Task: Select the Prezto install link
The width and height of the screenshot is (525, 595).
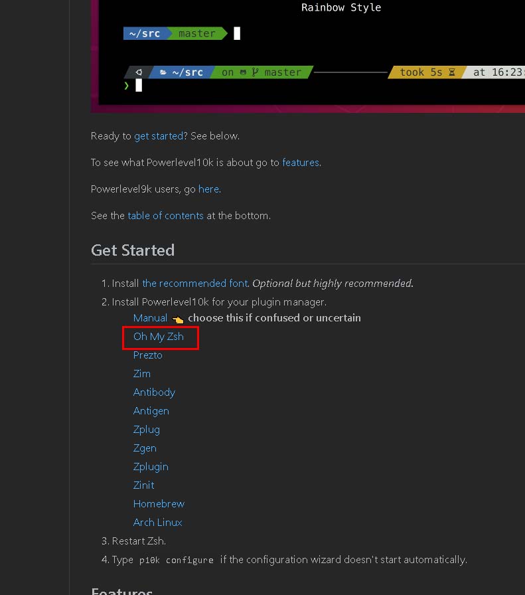Action: pyautogui.click(x=147, y=355)
